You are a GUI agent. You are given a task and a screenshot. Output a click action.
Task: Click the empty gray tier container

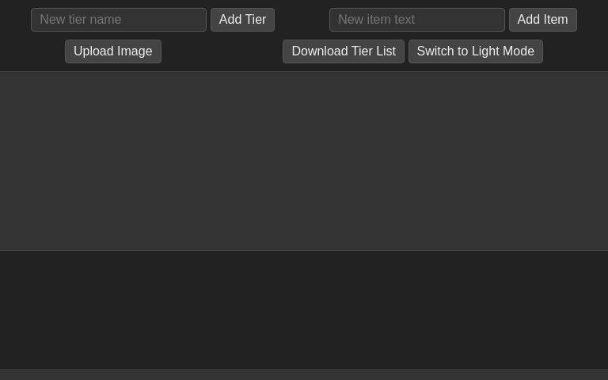304,161
